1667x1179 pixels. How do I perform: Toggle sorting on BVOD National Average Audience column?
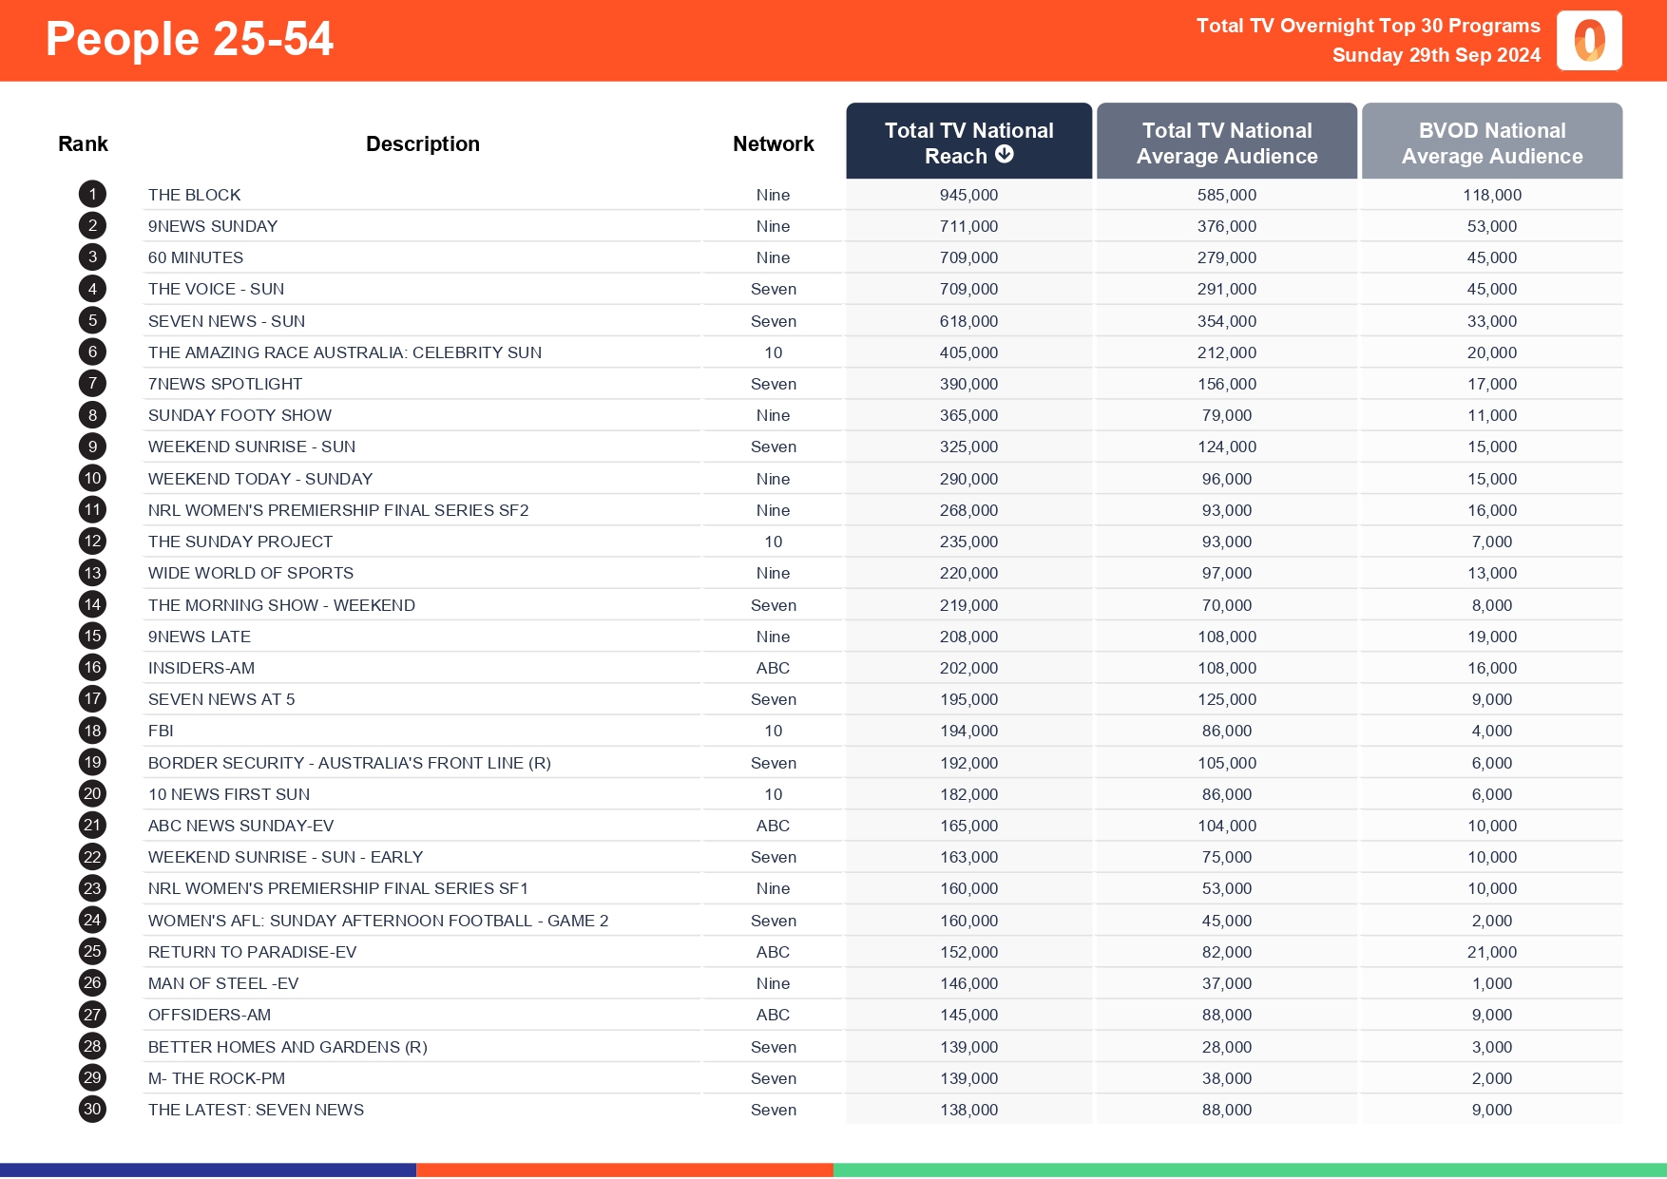[1492, 143]
